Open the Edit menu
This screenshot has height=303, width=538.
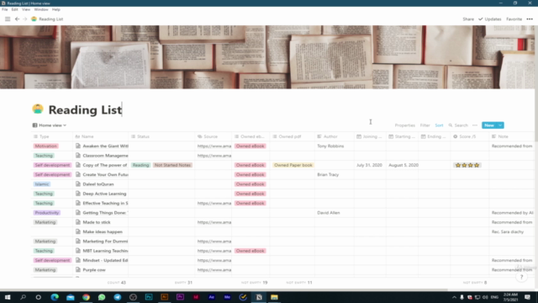coord(15,9)
